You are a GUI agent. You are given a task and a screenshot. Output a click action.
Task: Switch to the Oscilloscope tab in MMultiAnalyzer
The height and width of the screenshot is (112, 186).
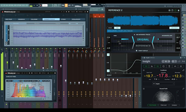coord(78,19)
